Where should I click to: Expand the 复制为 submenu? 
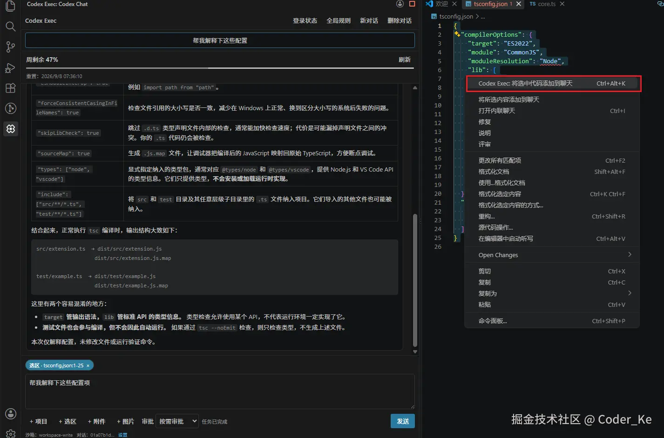552,293
